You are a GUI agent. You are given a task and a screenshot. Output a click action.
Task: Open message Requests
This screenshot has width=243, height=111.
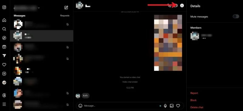65,16
